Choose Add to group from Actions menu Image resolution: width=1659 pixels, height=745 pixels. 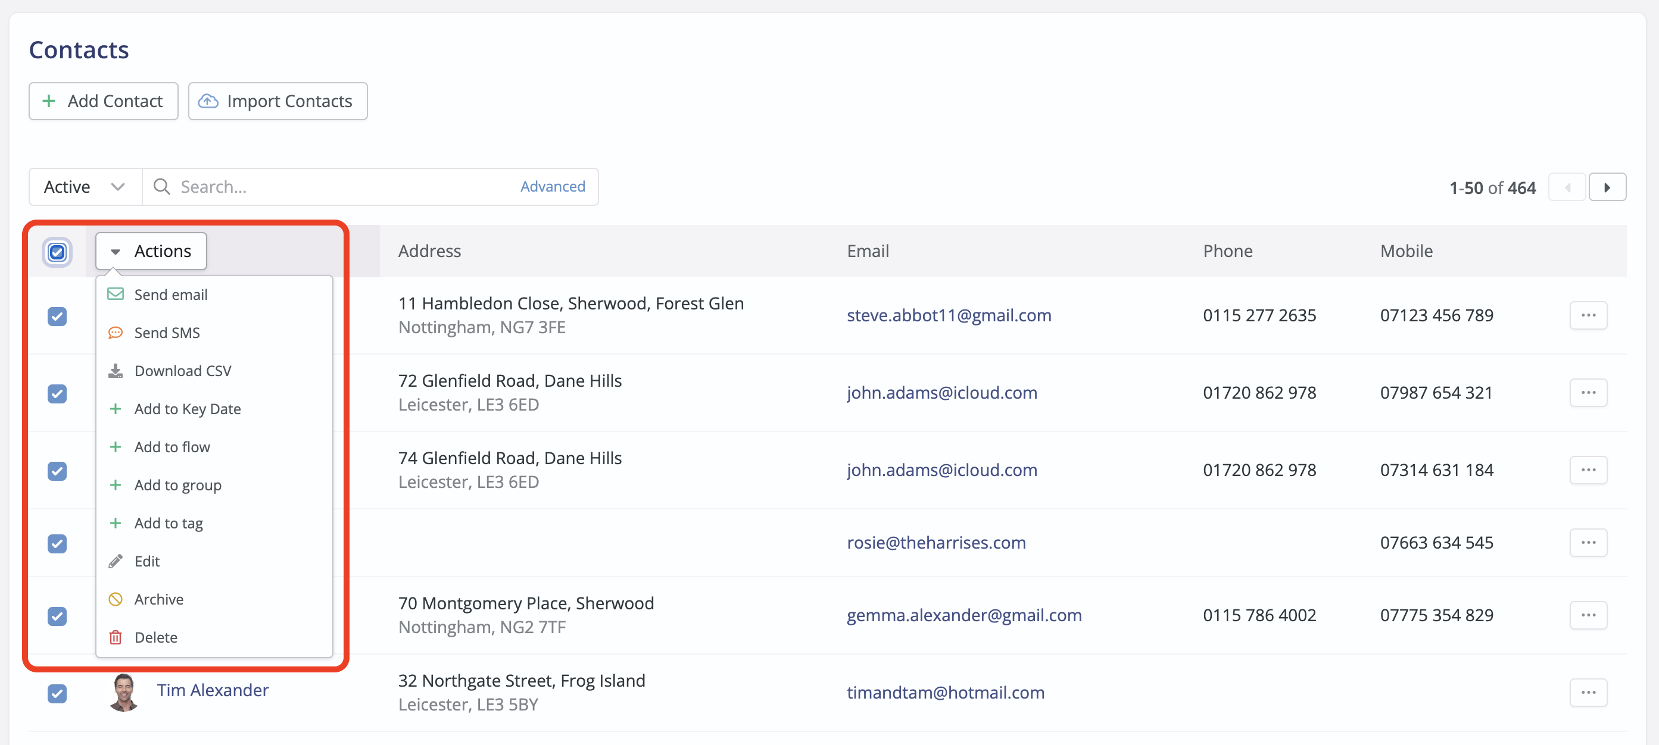pyautogui.click(x=177, y=485)
